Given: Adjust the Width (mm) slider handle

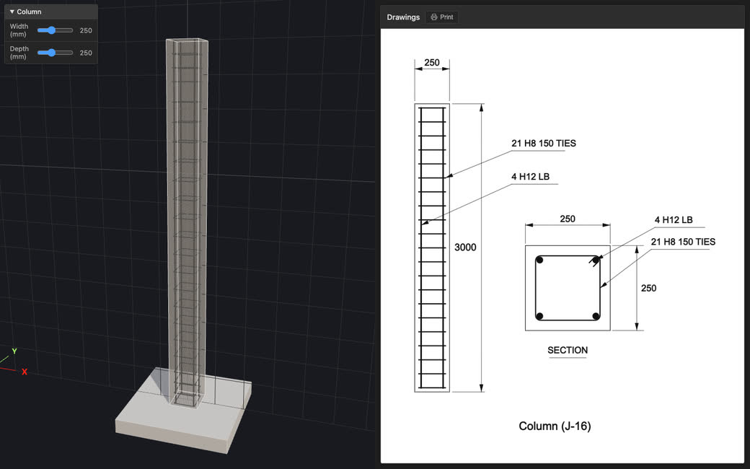Looking at the screenshot, I should (51, 30).
